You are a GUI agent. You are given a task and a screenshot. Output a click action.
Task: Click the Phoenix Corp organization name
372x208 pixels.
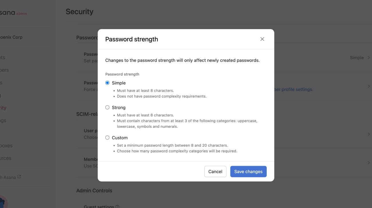coord(11,37)
